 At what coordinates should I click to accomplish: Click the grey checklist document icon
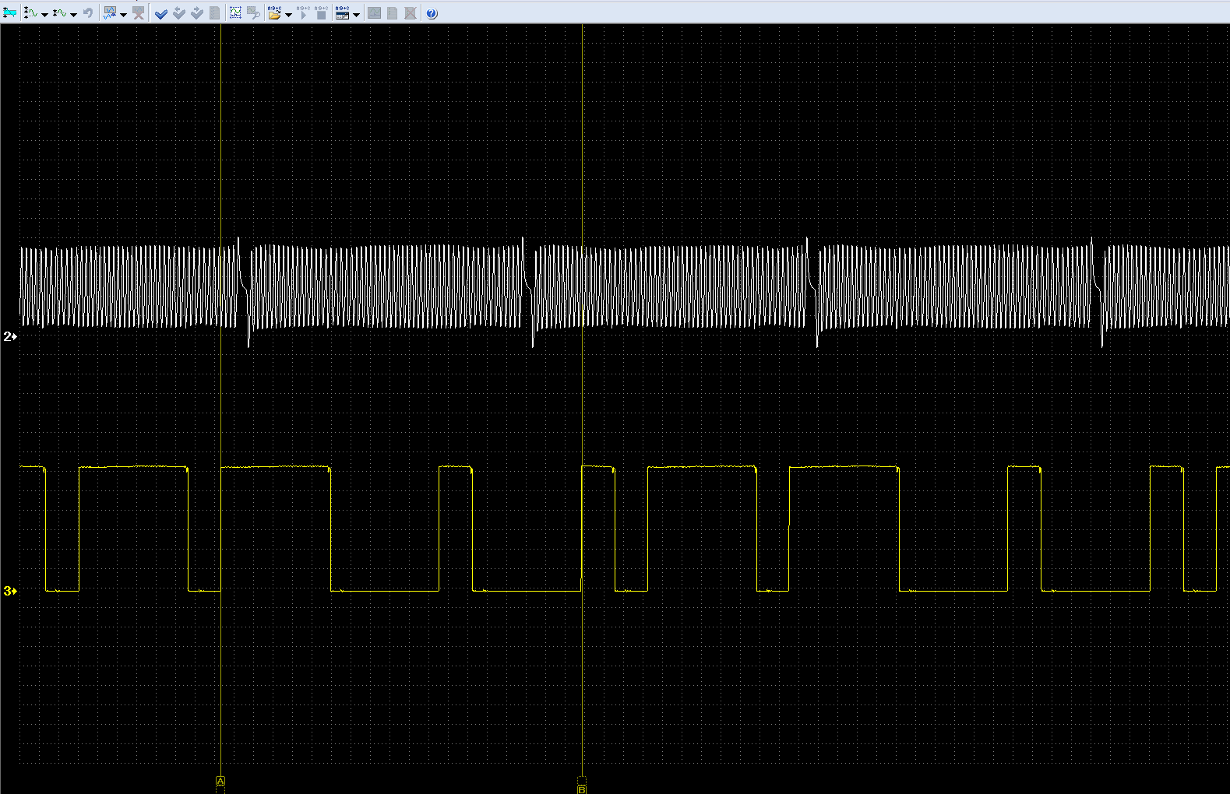214,13
